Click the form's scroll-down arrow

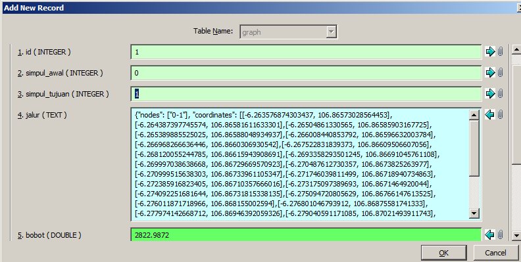point(516,236)
